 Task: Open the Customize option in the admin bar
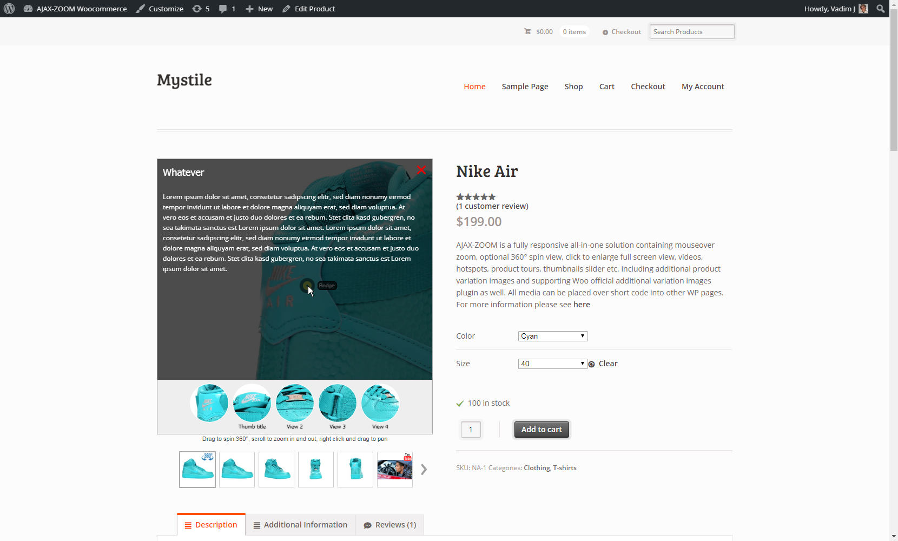(x=160, y=9)
